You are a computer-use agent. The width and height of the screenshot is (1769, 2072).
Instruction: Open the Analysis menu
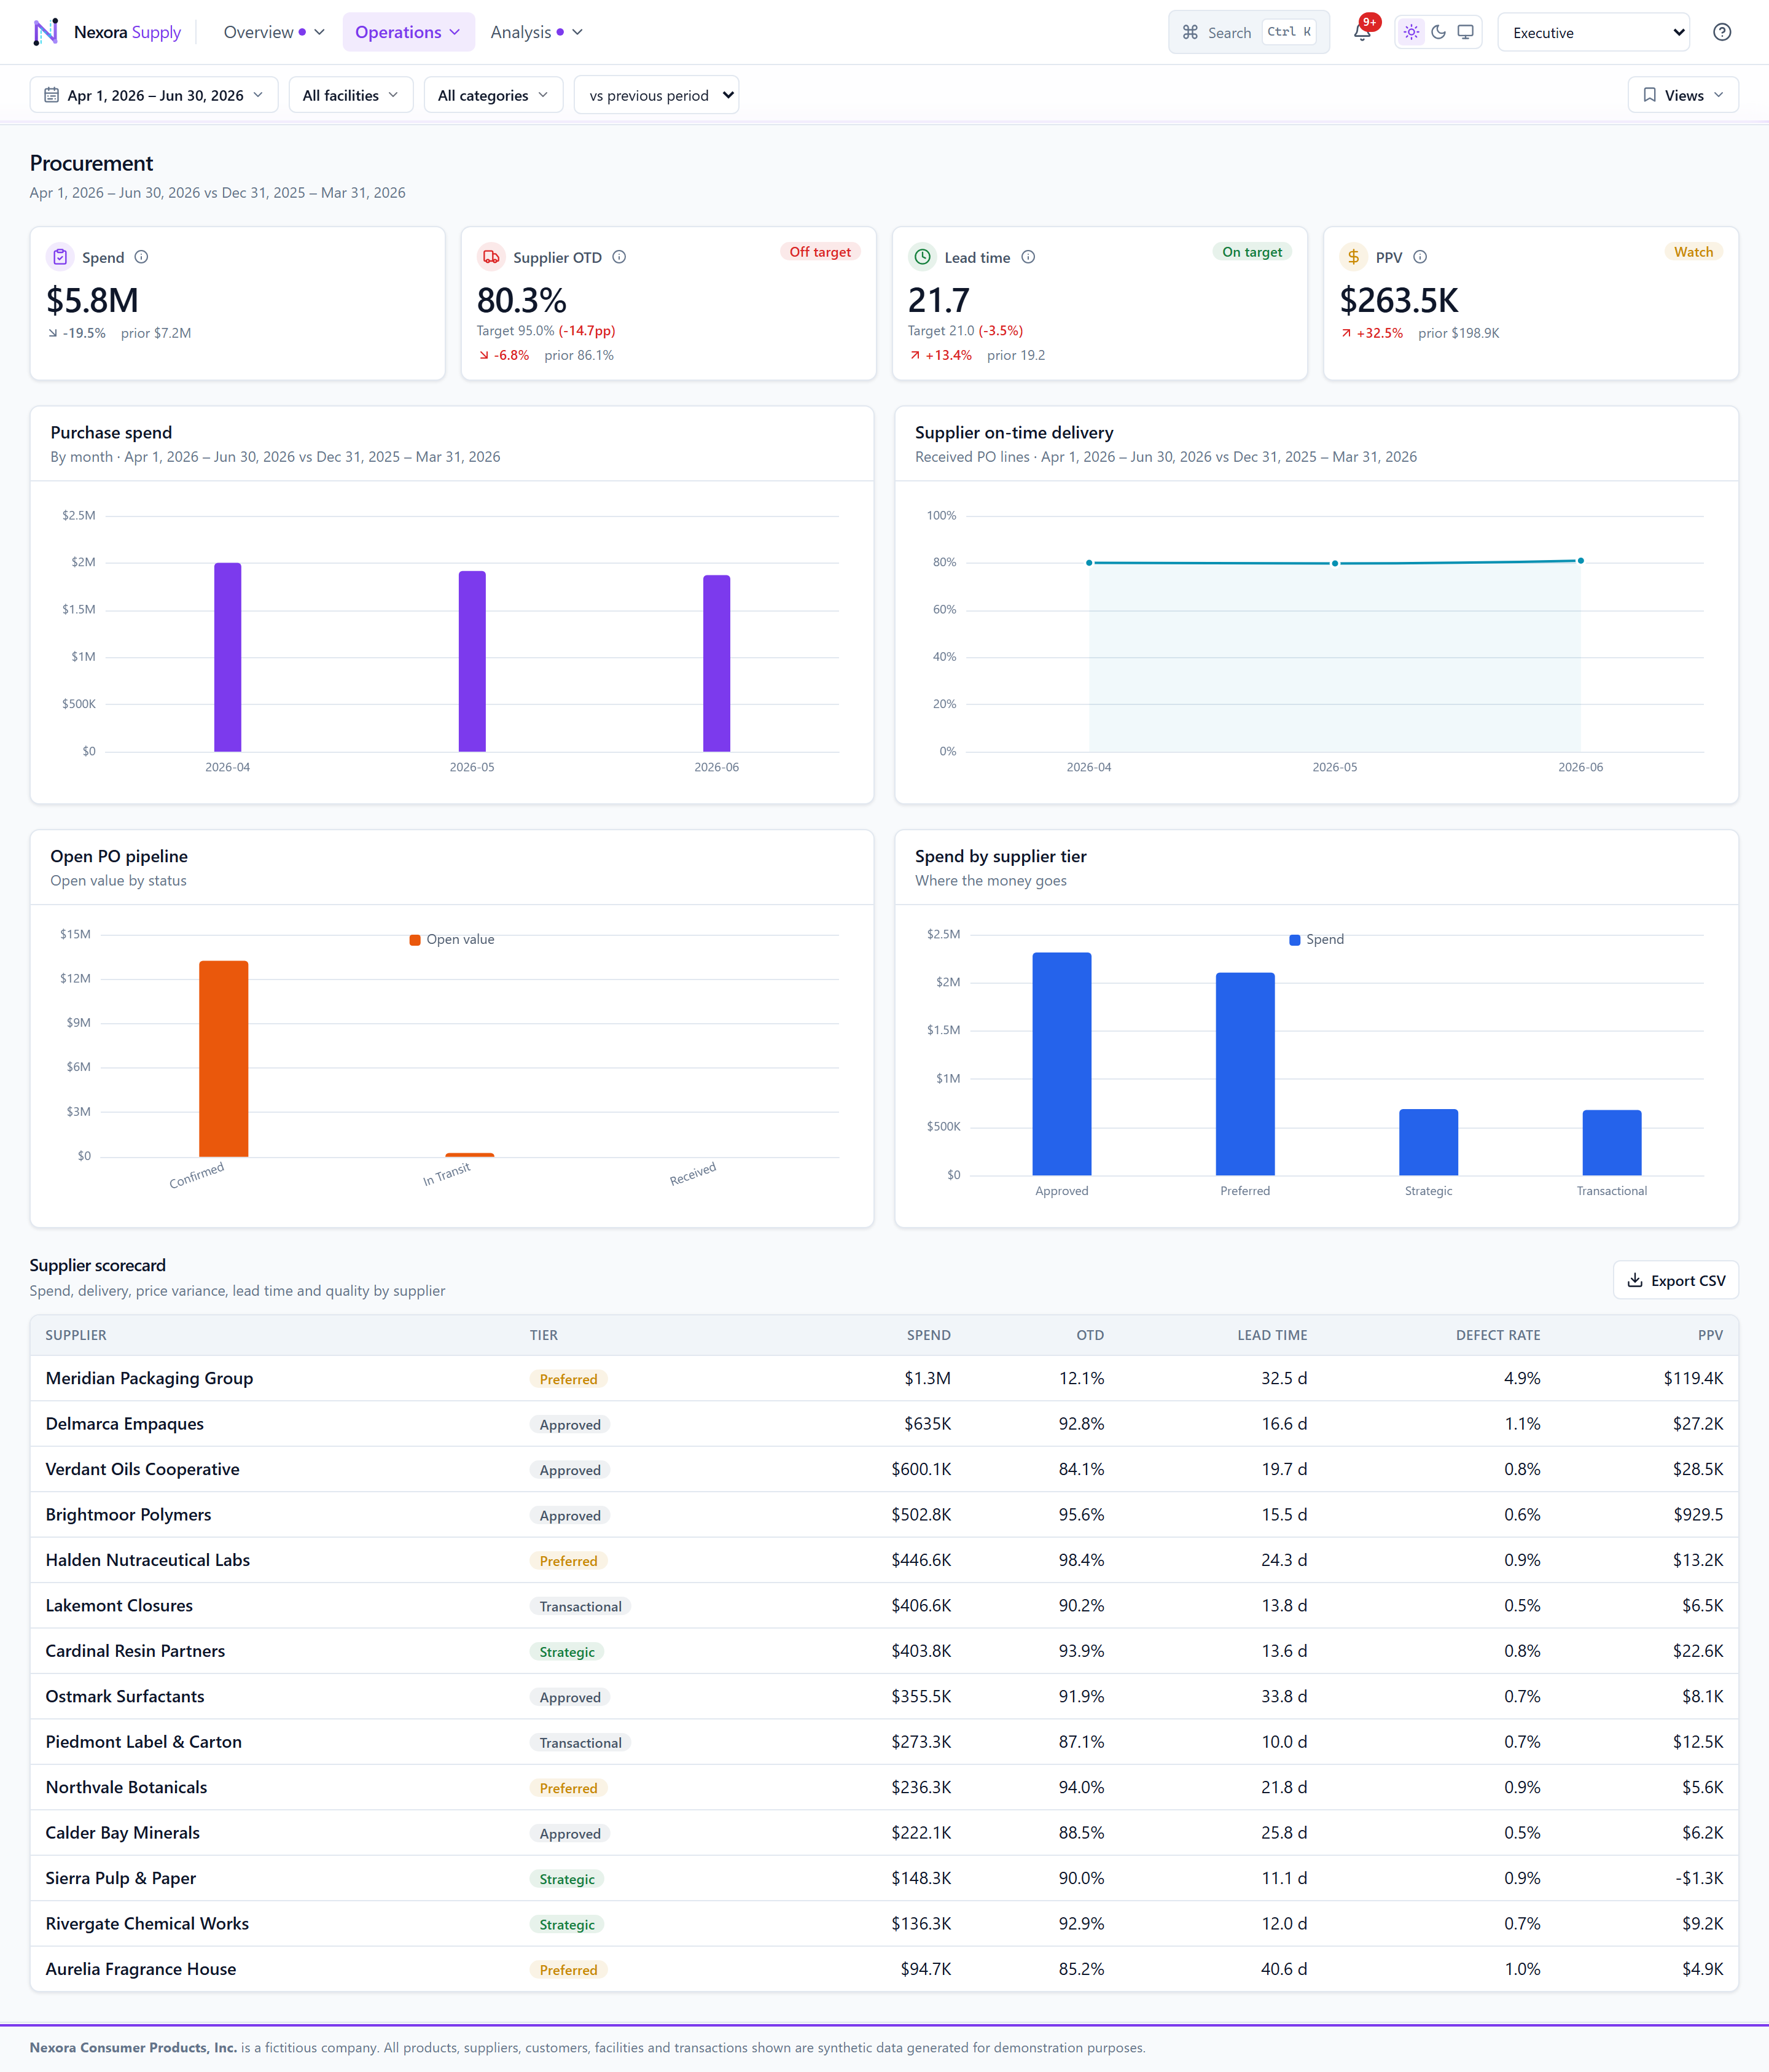coord(536,32)
